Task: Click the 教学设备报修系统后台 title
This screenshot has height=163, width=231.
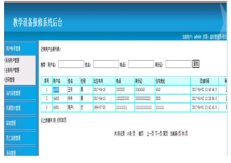Action: 38,22
